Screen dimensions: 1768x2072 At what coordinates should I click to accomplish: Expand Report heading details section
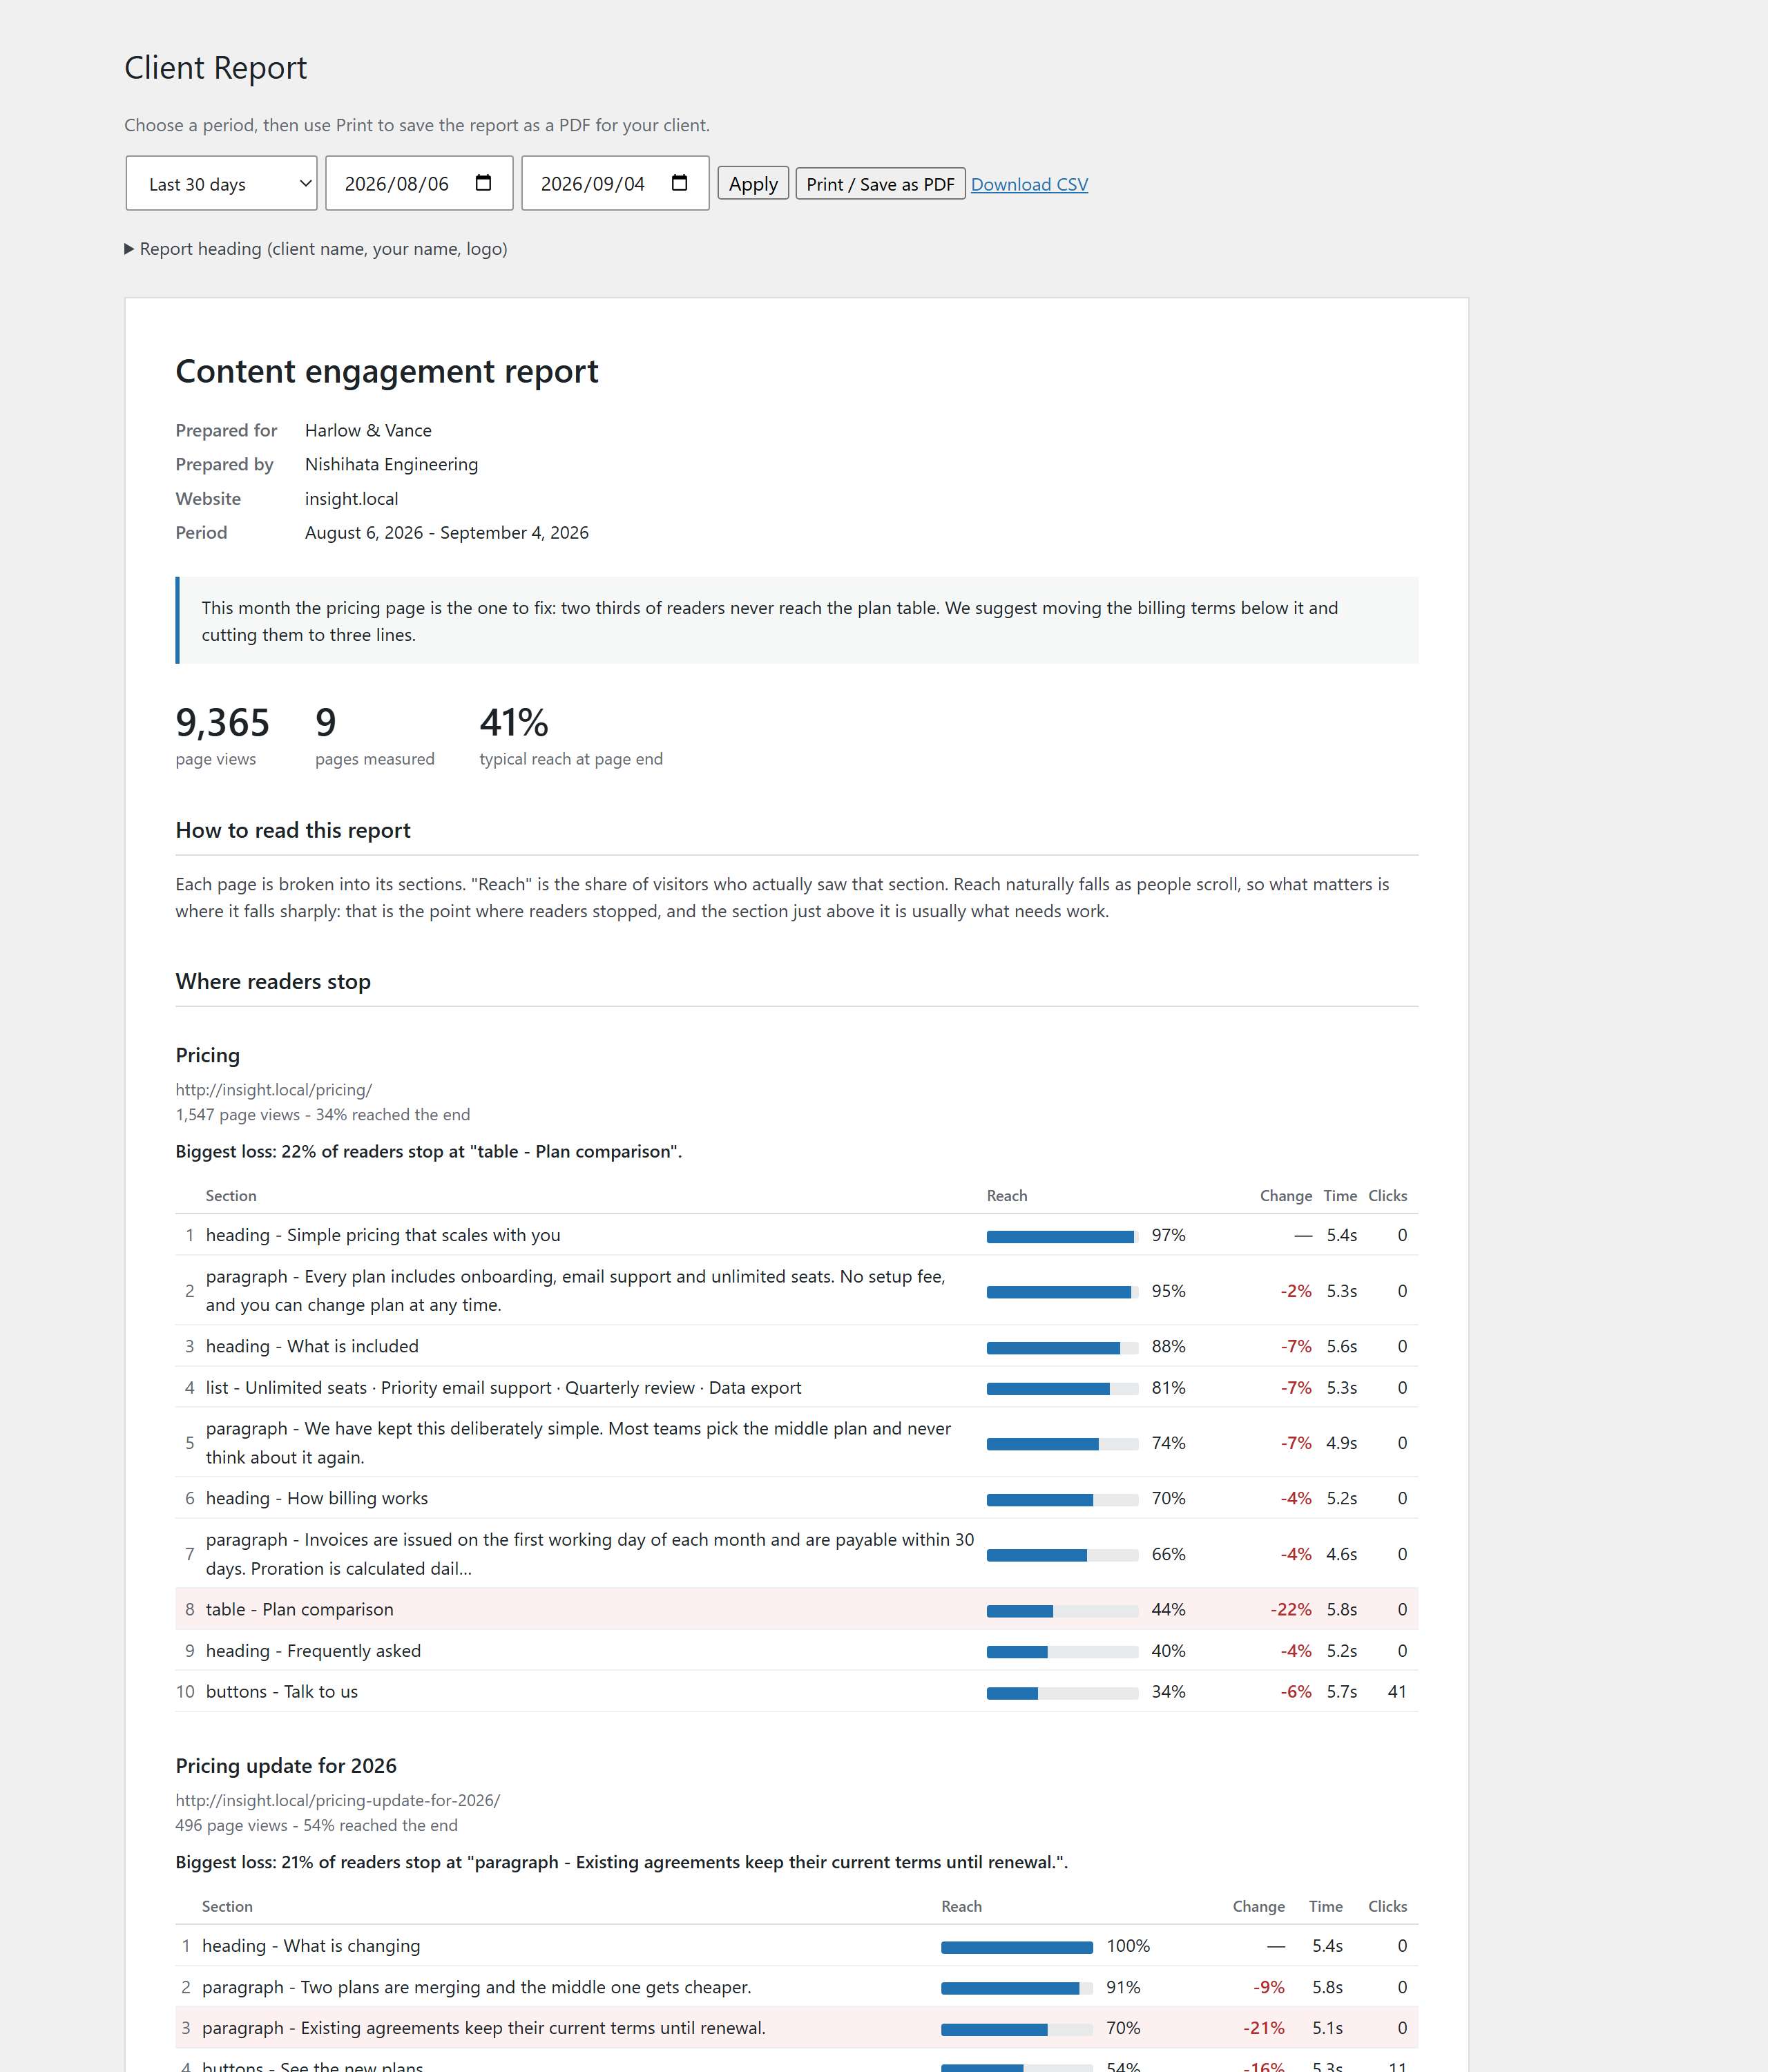(x=316, y=249)
